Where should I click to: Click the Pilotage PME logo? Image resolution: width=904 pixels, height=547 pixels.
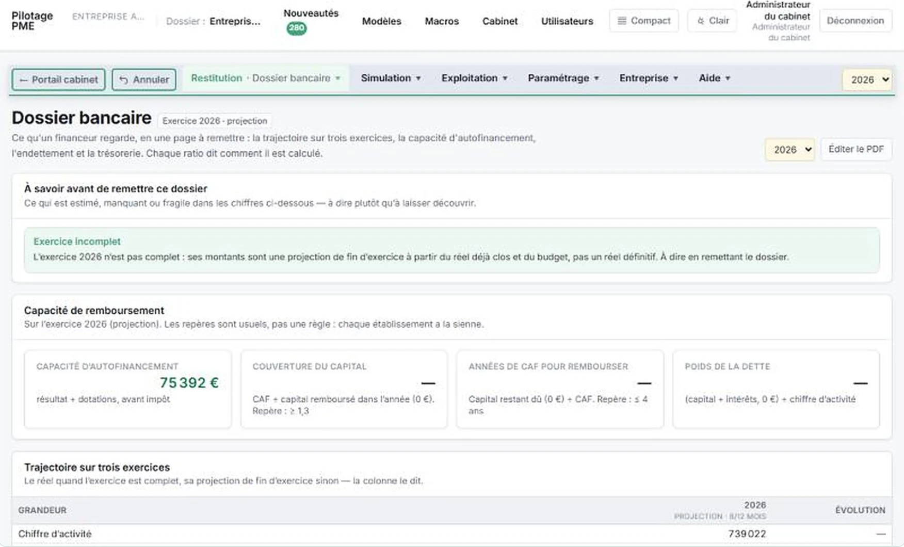[32, 21]
